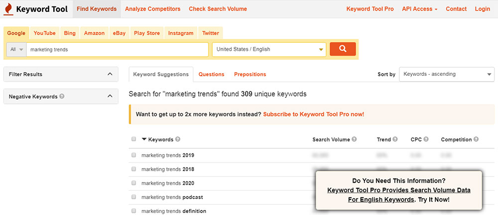
Task: Open Keyword Suggestions results tab
Action: pyautogui.click(x=161, y=74)
